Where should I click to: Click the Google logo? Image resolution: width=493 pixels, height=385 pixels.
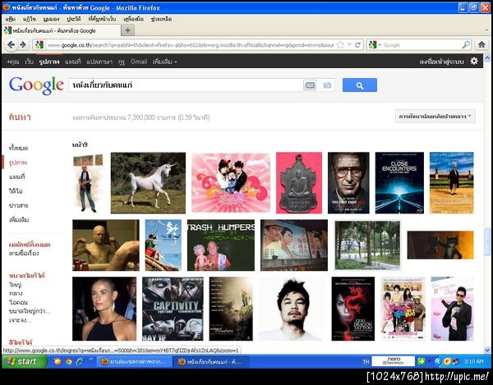[x=36, y=85]
